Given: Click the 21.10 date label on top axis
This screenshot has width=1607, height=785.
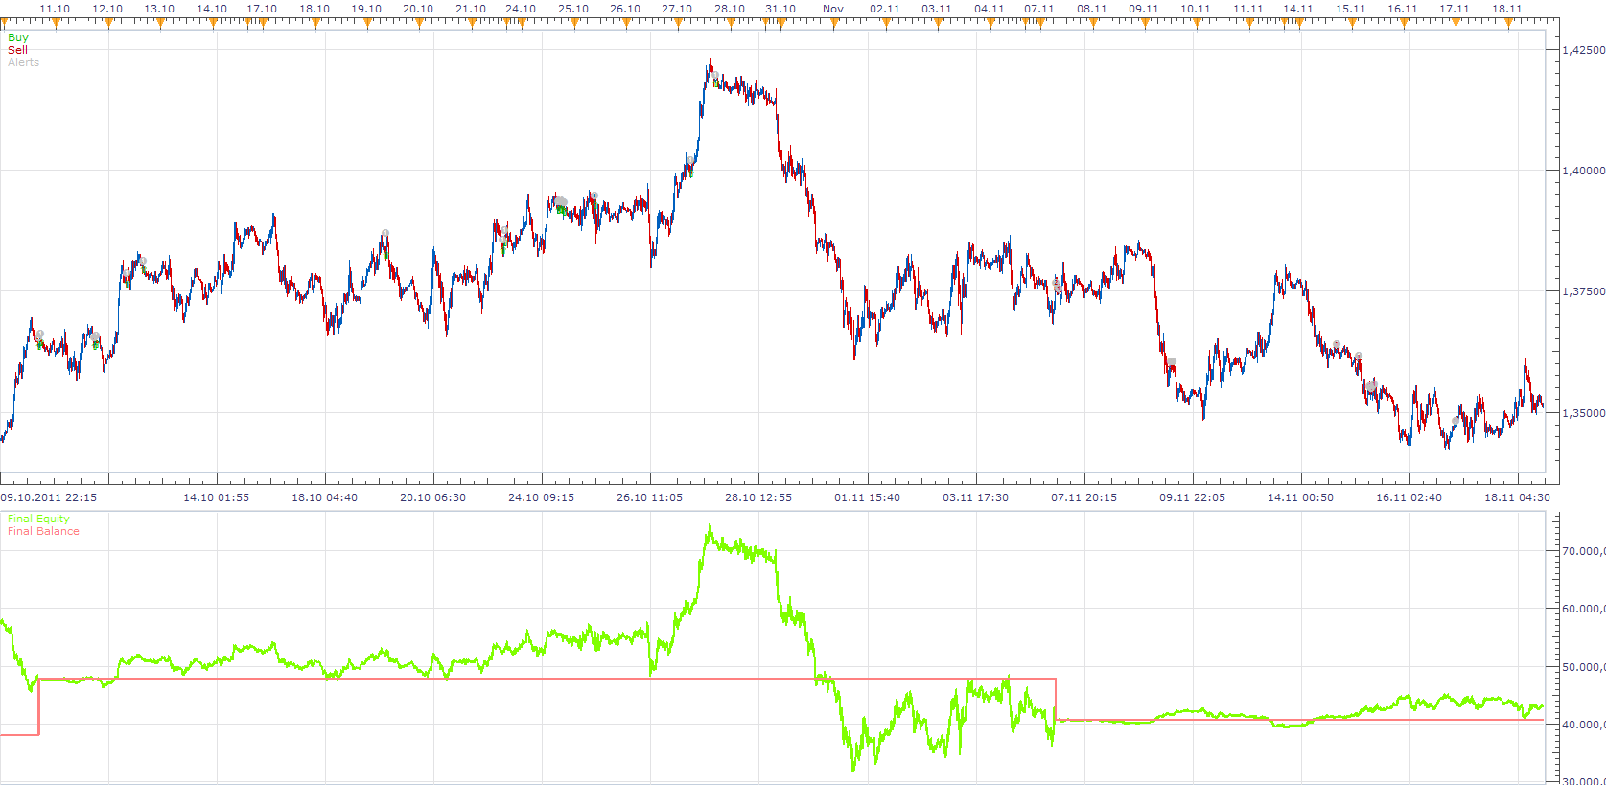Looking at the screenshot, I should coord(471,9).
